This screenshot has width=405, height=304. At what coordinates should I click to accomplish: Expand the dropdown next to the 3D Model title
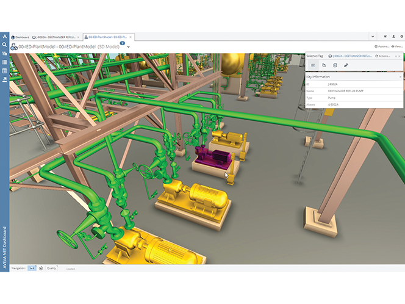click(129, 46)
